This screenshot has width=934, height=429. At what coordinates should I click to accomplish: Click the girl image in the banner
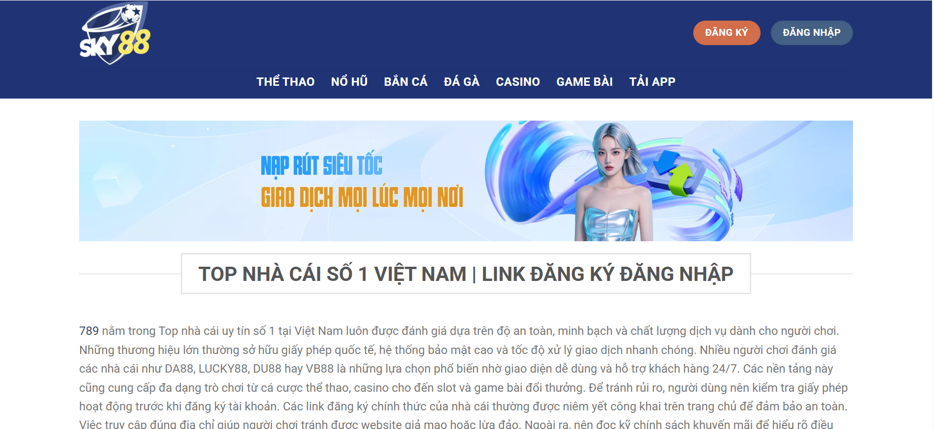614,182
